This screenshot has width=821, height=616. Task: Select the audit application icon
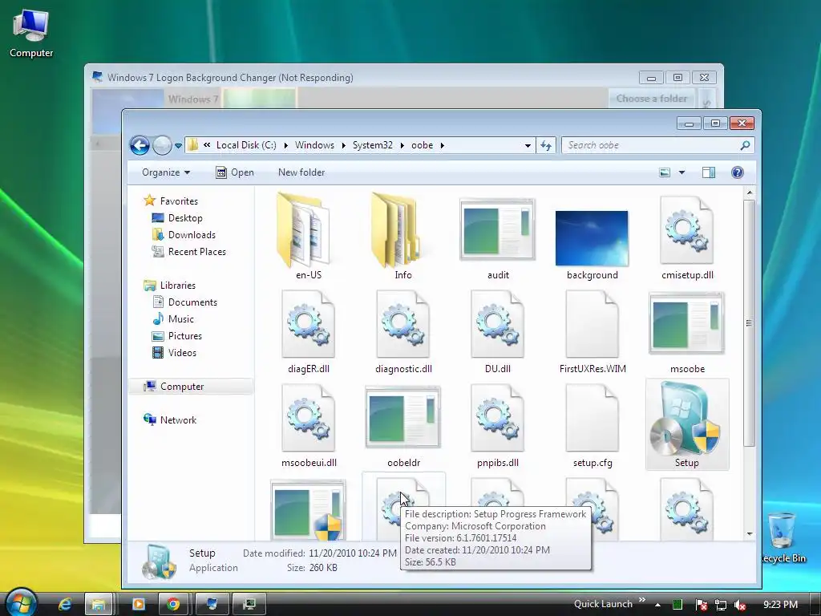[497, 237]
